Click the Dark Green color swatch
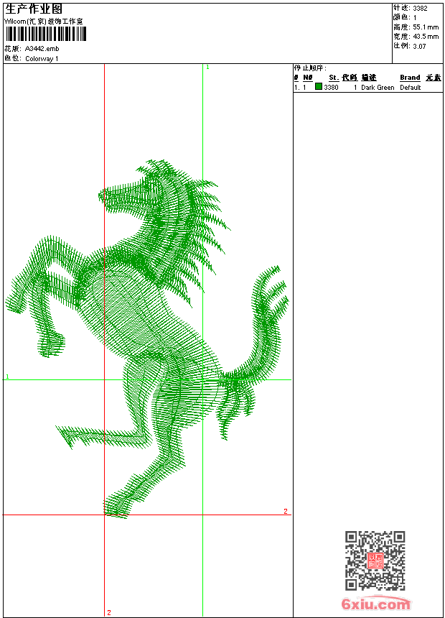445x618 pixels. coord(319,87)
